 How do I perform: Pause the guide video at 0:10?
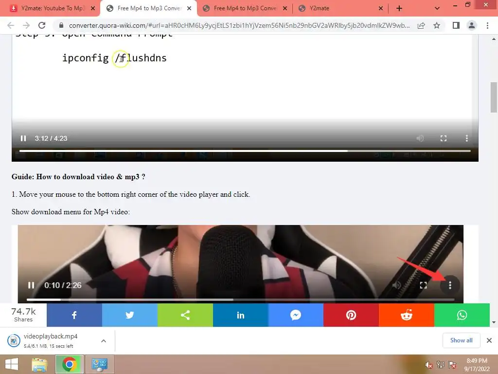coord(31,285)
